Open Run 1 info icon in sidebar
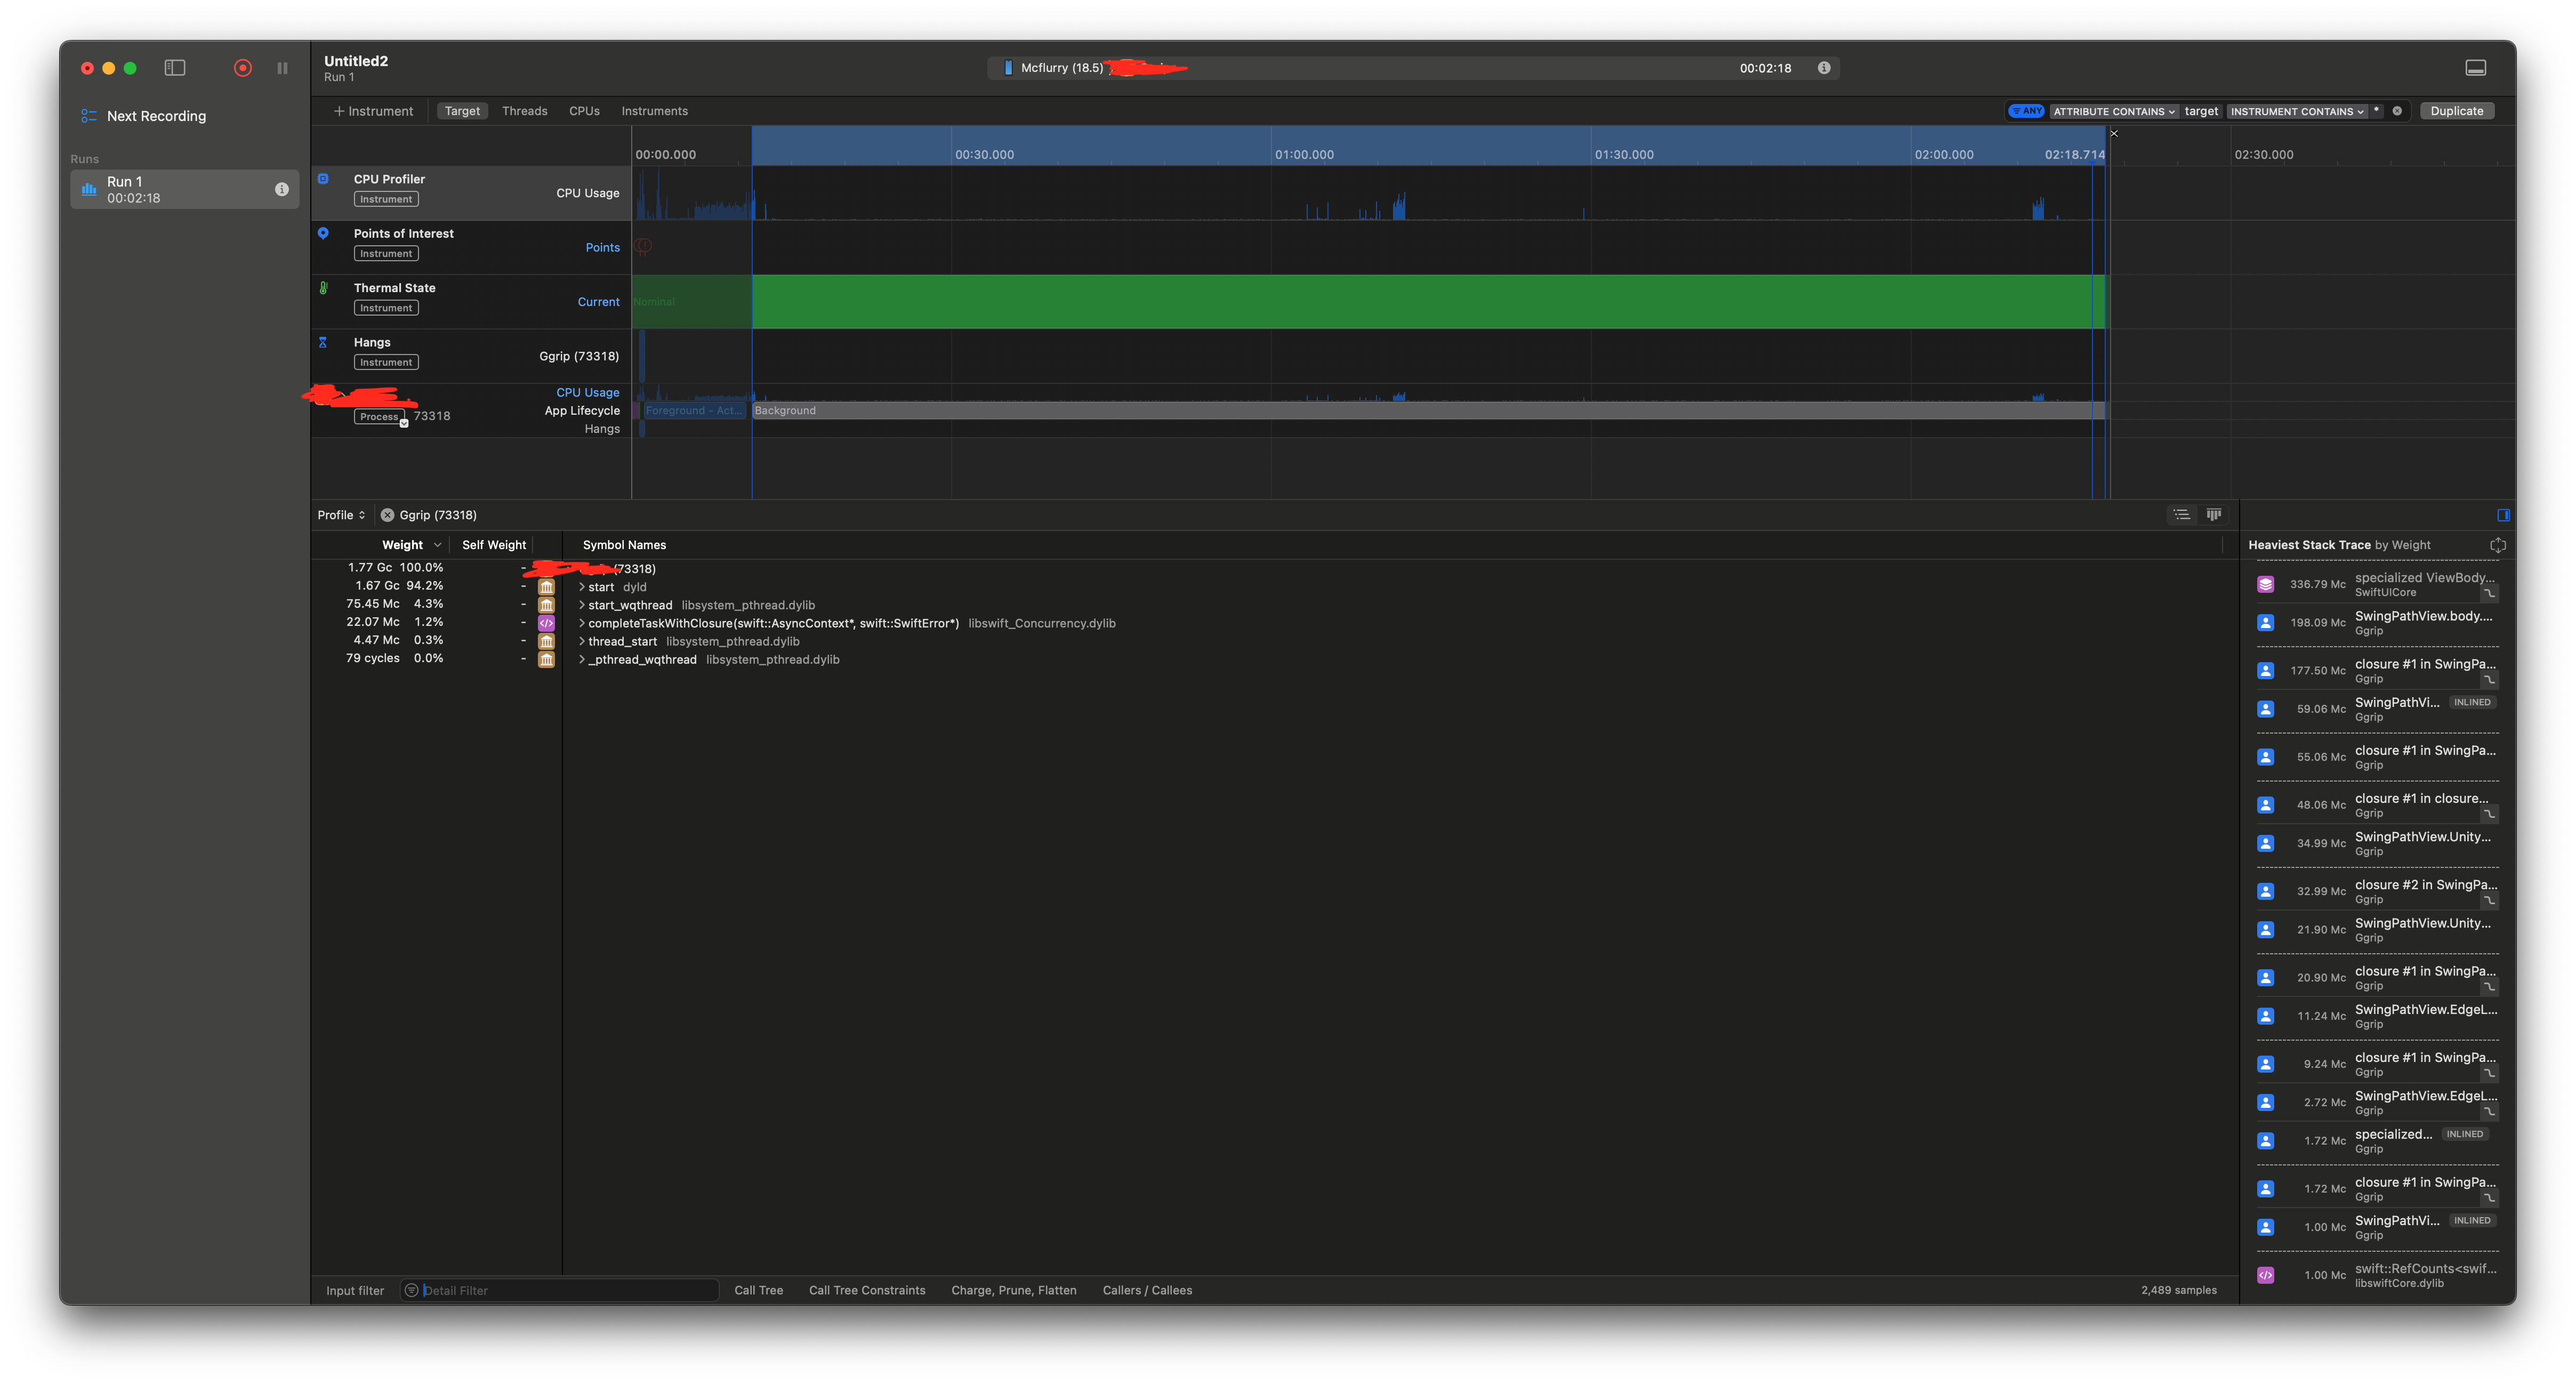The height and width of the screenshot is (1384, 2576). click(x=282, y=189)
